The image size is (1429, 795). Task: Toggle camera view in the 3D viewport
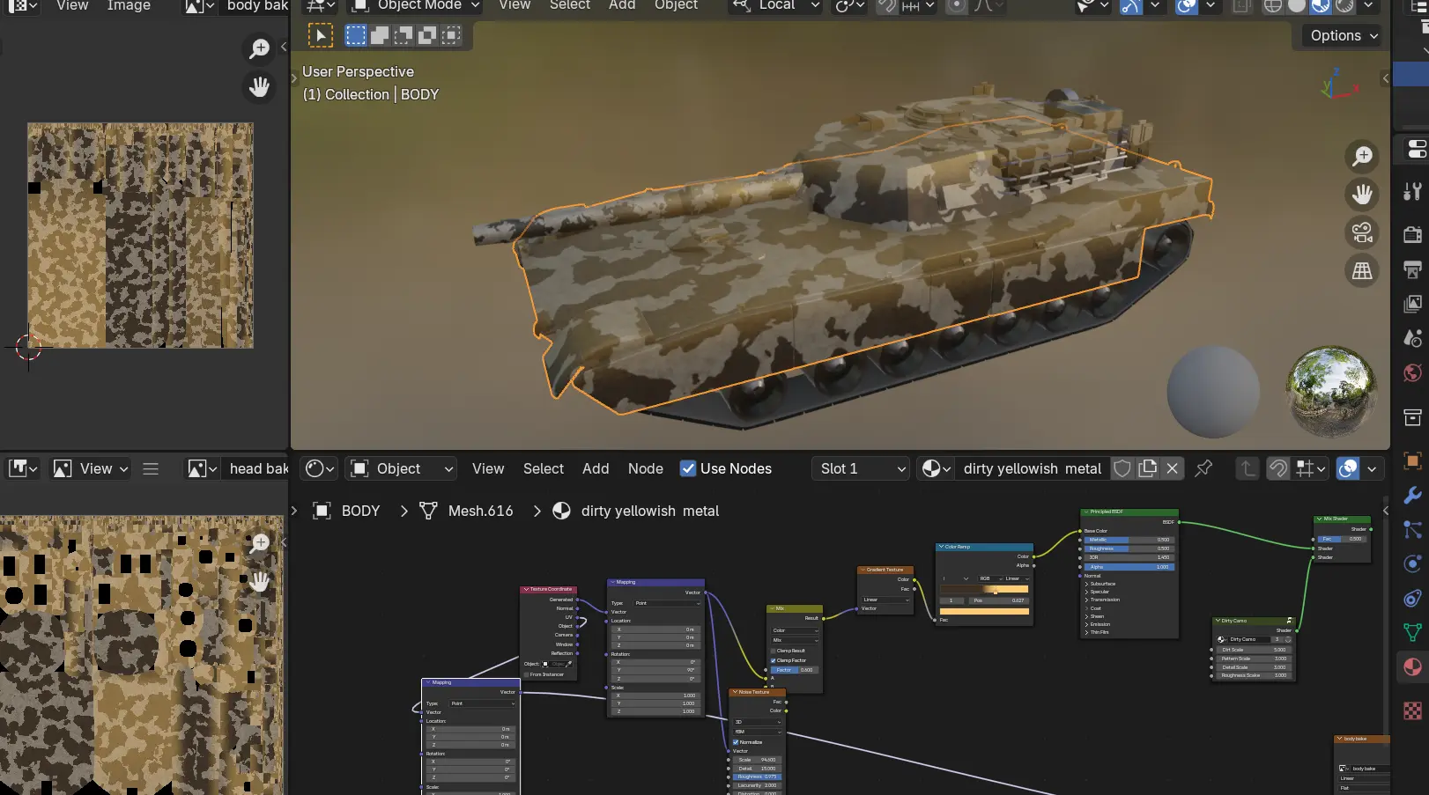click(x=1362, y=232)
